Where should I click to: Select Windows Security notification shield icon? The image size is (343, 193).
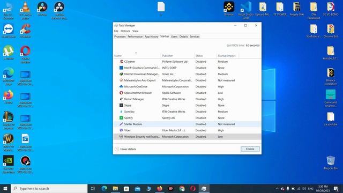[121, 137]
